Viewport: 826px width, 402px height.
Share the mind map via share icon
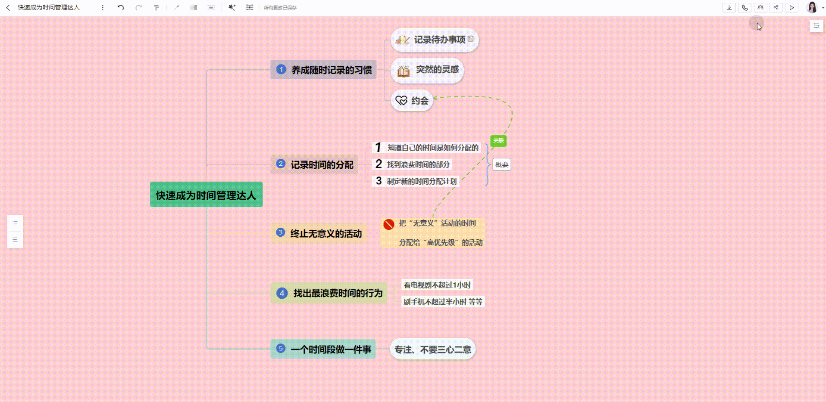[776, 8]
